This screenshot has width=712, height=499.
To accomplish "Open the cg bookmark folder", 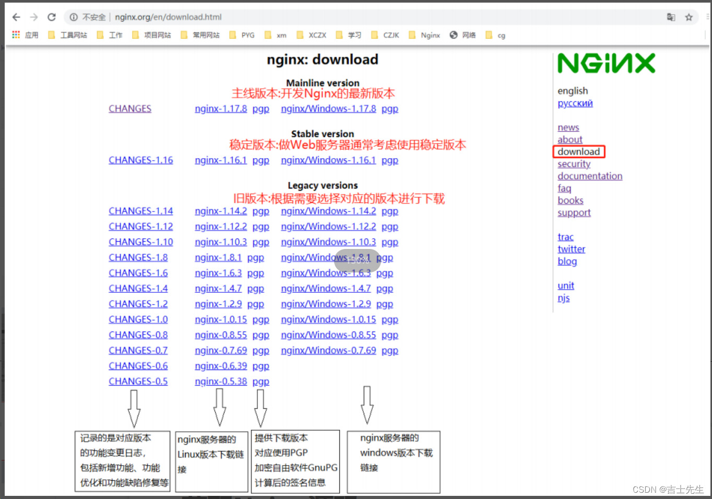I will click(495, 35).
